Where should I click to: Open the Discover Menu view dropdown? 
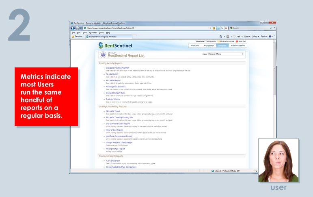pos(226,54)
